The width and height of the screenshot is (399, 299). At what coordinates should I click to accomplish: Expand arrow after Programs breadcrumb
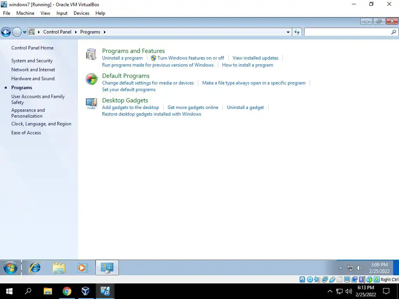(104, 32)
